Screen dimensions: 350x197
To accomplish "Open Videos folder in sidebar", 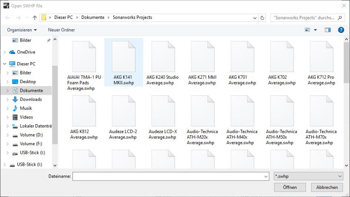I will point(26,117).
